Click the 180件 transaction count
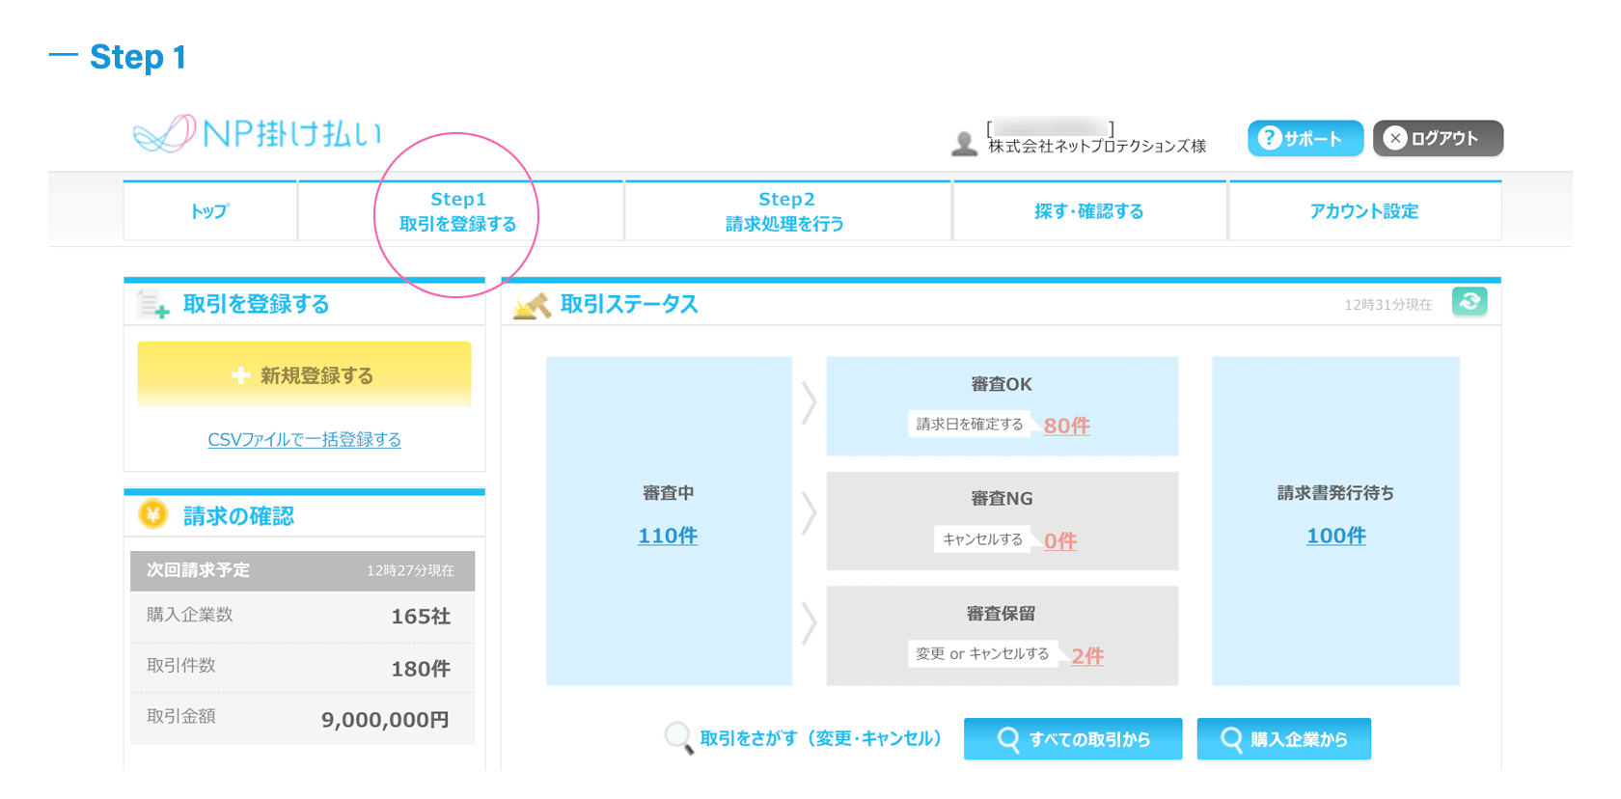The width and height of the screenshot is (1621, 799). pos(421,669)
